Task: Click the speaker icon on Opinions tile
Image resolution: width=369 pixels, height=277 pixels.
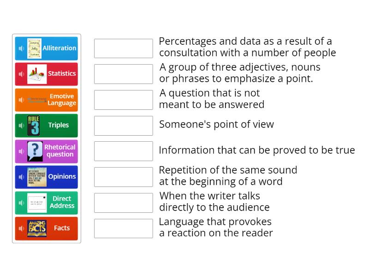Action: (x=21, y=177)
